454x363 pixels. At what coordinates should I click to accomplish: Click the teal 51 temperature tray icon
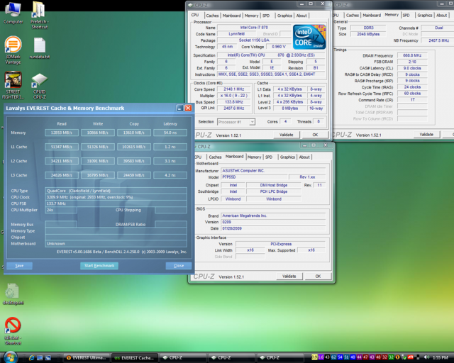click(346, 357)
